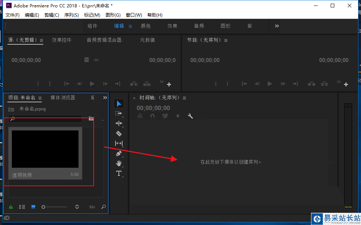Toggle the green project write lock
This screenshot has width=361, height=225.
(x=11, y=207)
